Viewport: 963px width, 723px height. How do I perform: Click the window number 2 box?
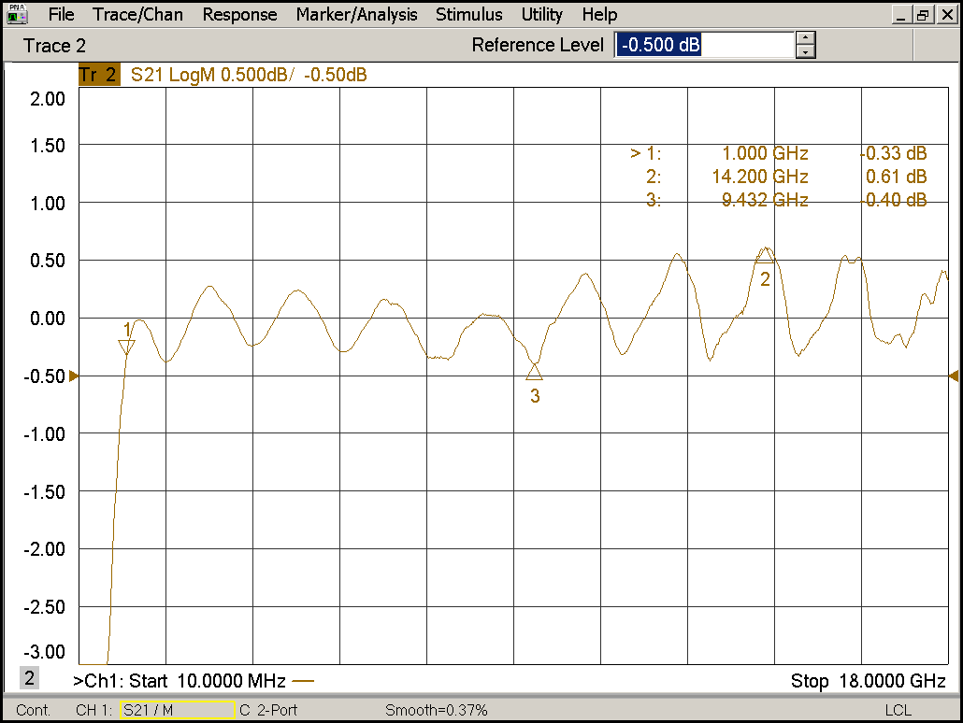(30, 678)
